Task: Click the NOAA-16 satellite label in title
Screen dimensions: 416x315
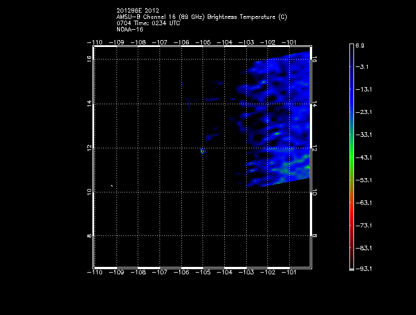Action: (x=130, y=29)
